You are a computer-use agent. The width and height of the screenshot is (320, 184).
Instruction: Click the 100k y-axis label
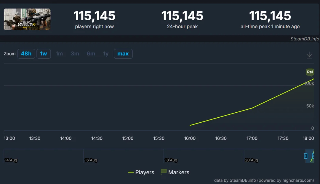point(309,83)
